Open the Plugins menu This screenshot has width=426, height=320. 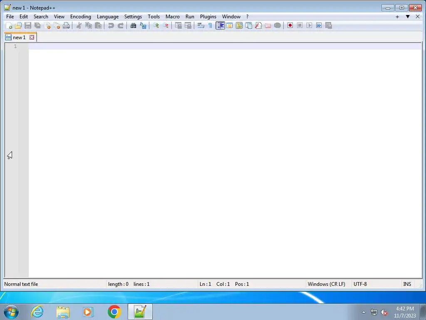pyautogui.click(x=208, y=17)
